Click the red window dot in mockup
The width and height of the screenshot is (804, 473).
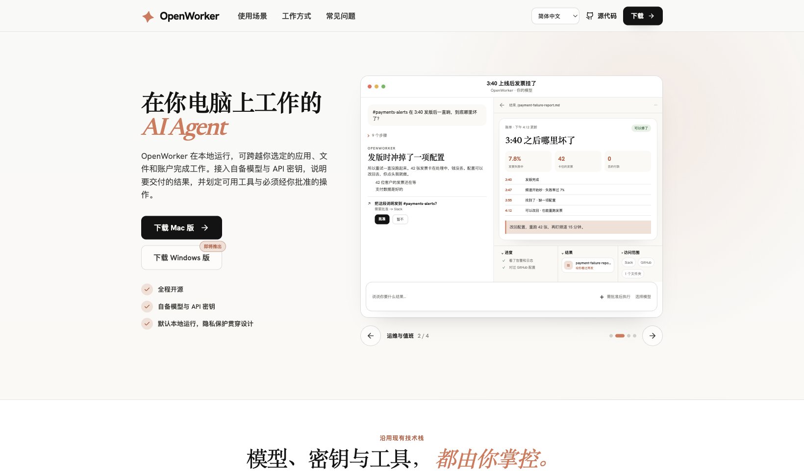click(x=370, y=86)
